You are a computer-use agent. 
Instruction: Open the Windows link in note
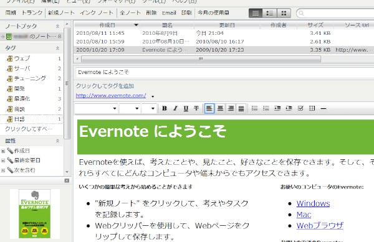[x=313, y=203]
